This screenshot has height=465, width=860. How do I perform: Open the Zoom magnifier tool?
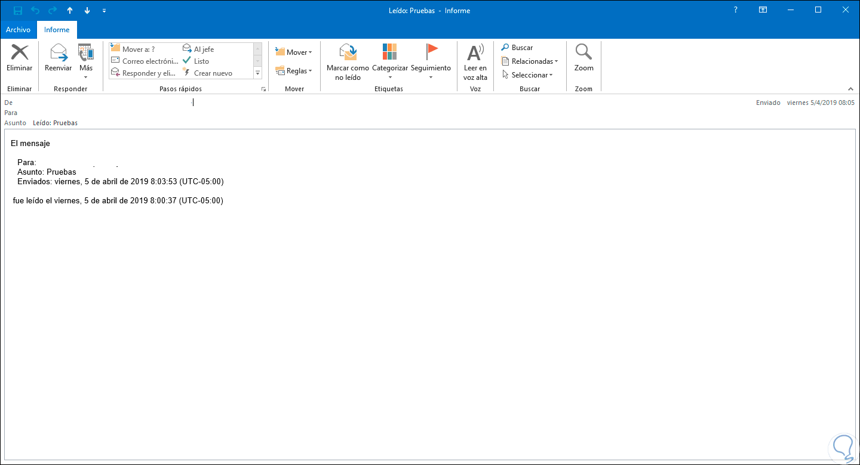click(x=583, y=58)
